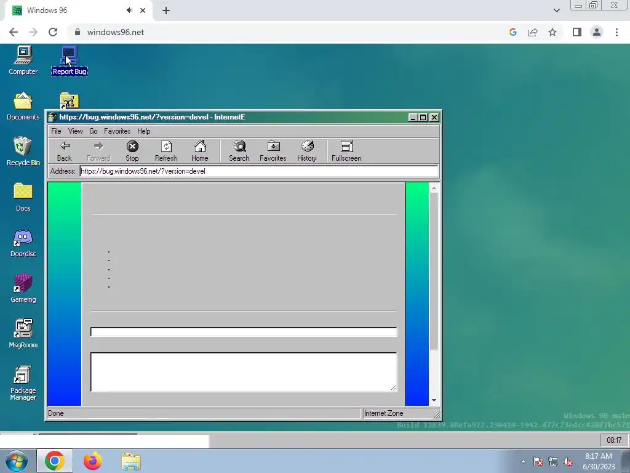Close the InternetE window

434,118
